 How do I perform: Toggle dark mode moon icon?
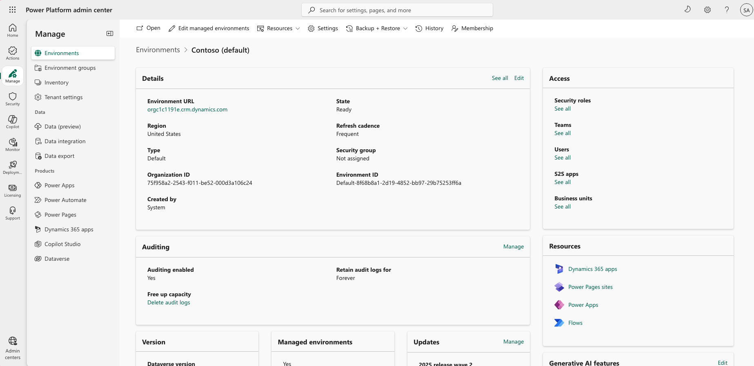coord(687,10)
